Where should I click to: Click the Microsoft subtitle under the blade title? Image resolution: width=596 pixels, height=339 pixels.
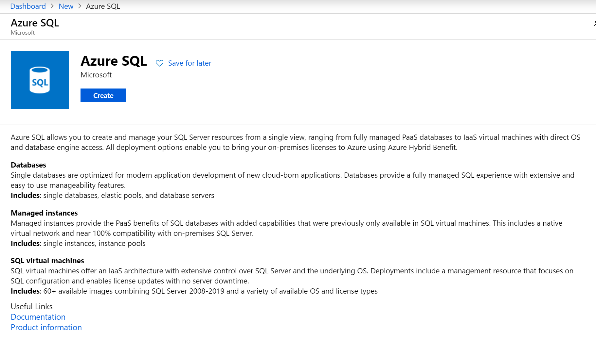pos(23,33)
